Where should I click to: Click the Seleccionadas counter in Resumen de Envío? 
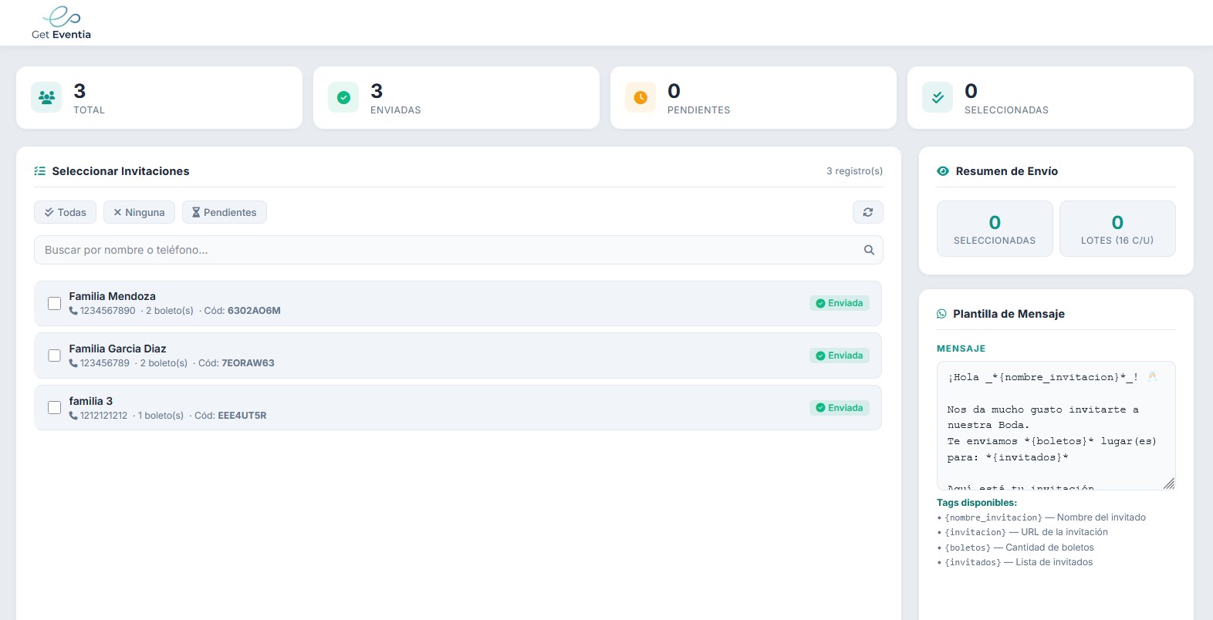pos(995,228)
